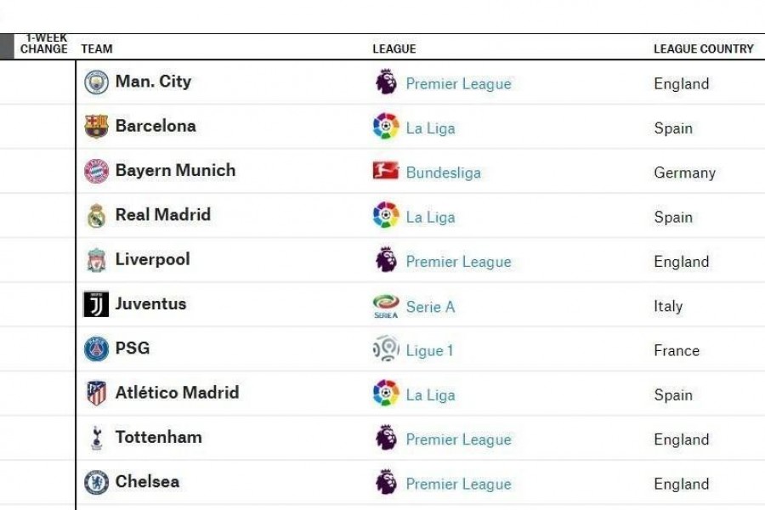Click the Serie A logo icon
The image size is (765, 510).
pos(386,306)
